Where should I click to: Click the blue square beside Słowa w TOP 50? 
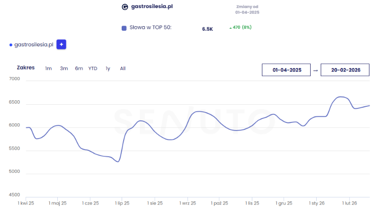124,28
